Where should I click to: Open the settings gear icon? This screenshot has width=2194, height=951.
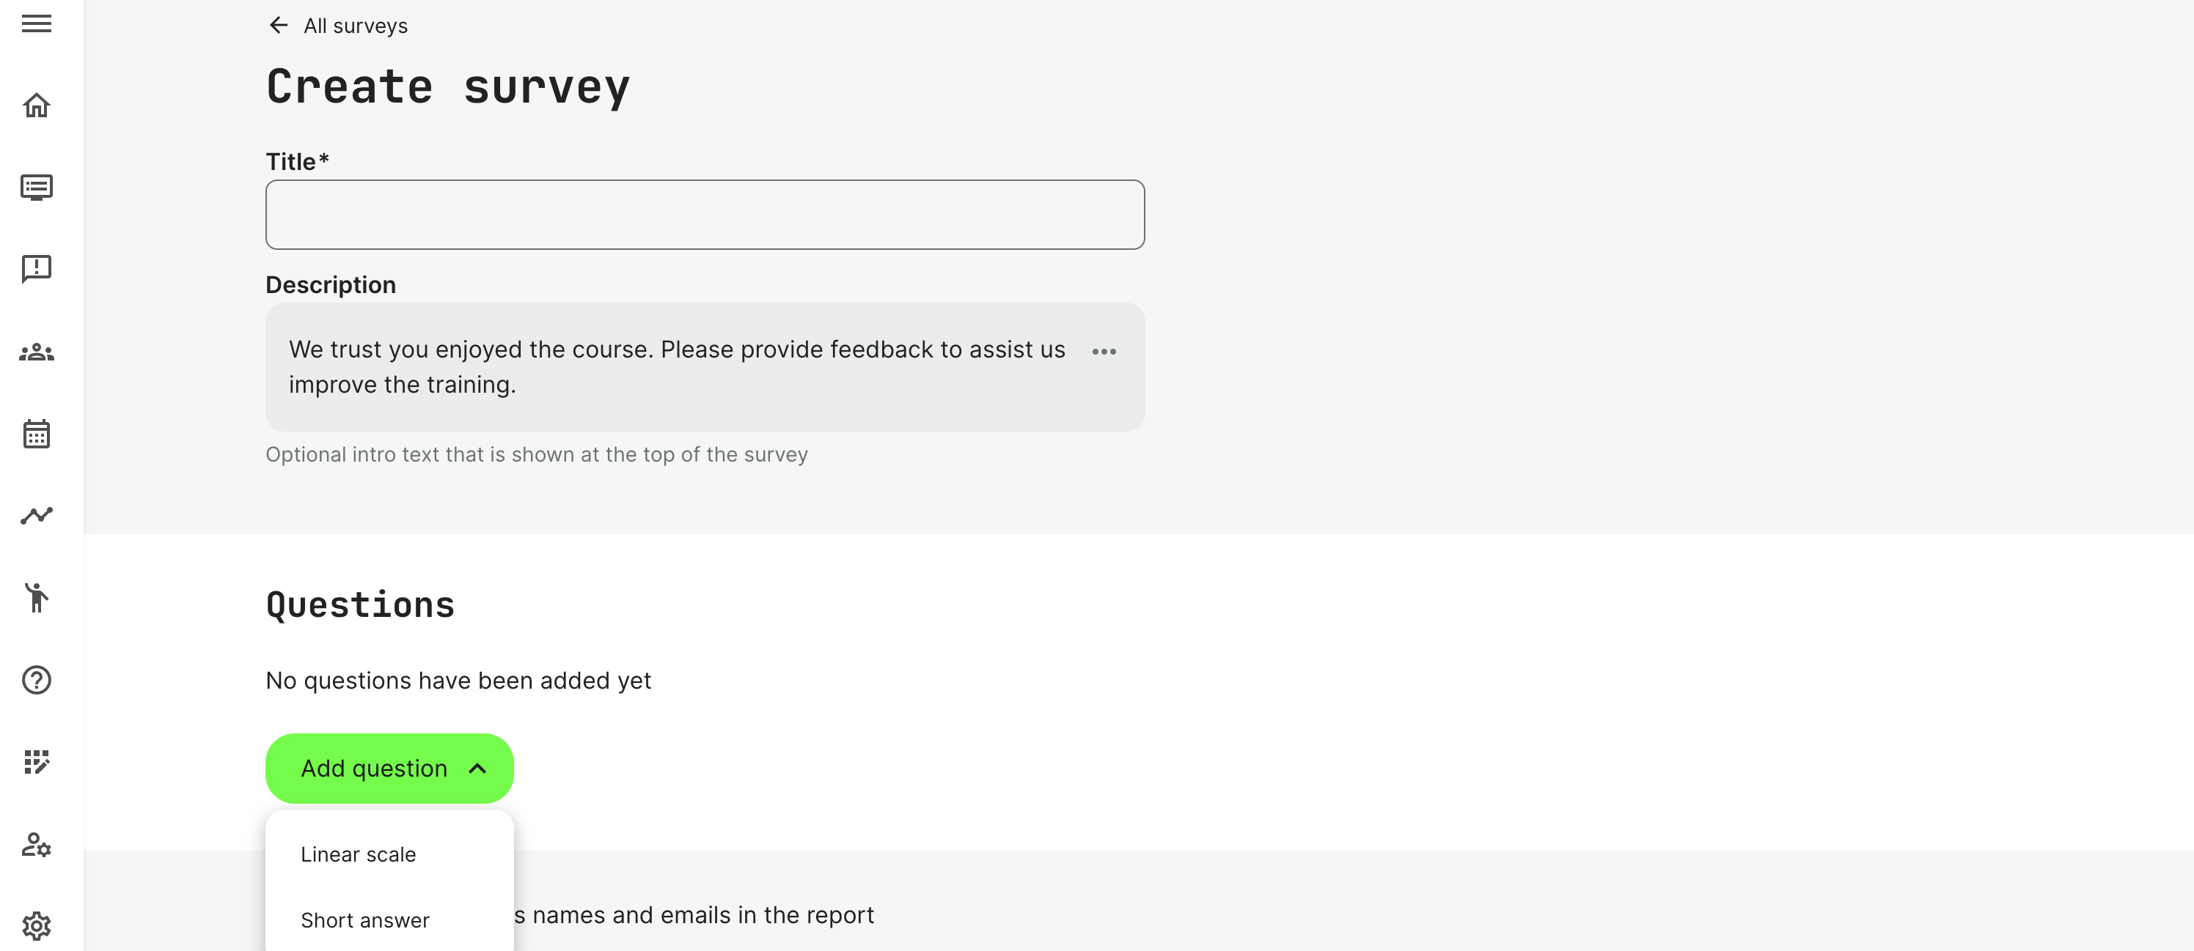37,925
